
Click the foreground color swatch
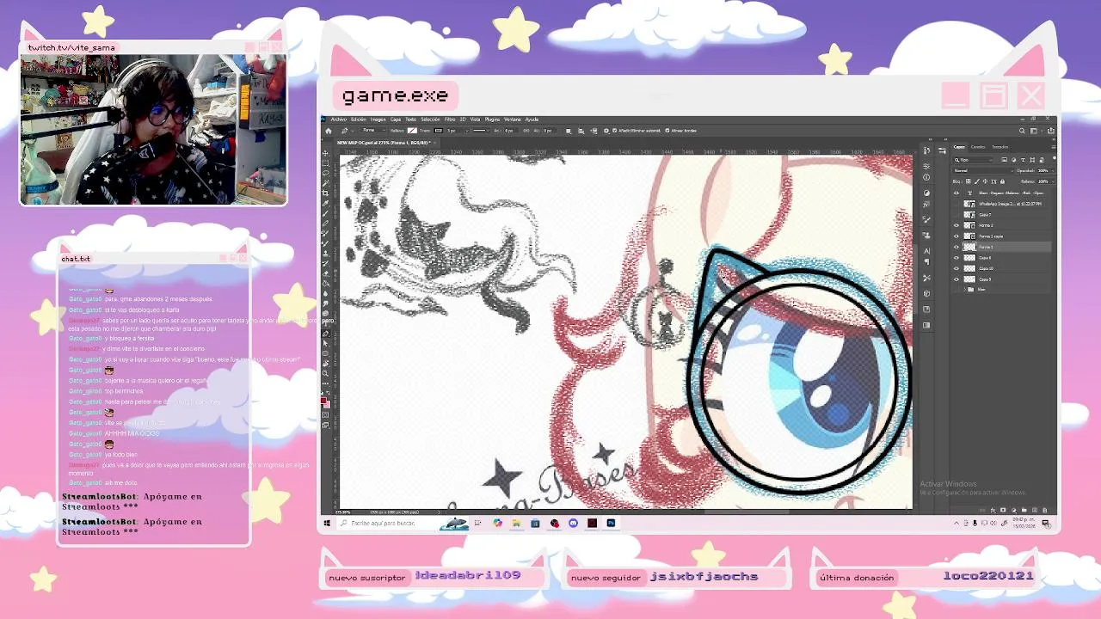tap(323, 401)
